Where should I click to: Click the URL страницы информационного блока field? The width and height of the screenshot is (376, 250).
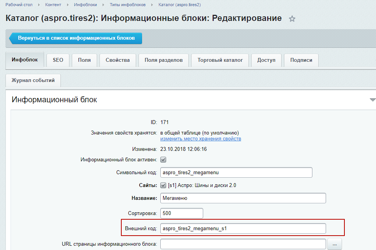(243, 244)
